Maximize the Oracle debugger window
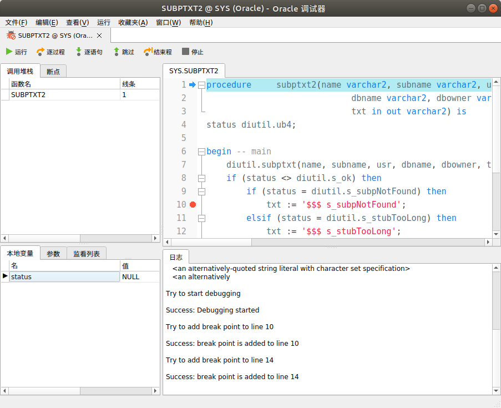This screenshot has width=501, height=408. click(482, 8)
